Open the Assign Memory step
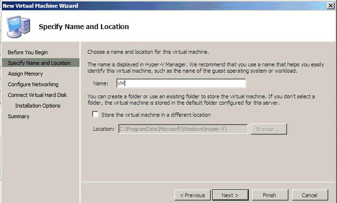 pyautogui.click(x=25, y=74)
